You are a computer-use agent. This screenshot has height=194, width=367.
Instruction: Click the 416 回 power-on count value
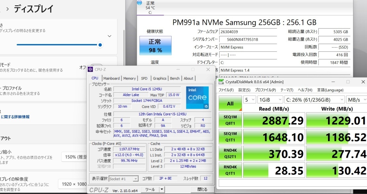point(335,55)
